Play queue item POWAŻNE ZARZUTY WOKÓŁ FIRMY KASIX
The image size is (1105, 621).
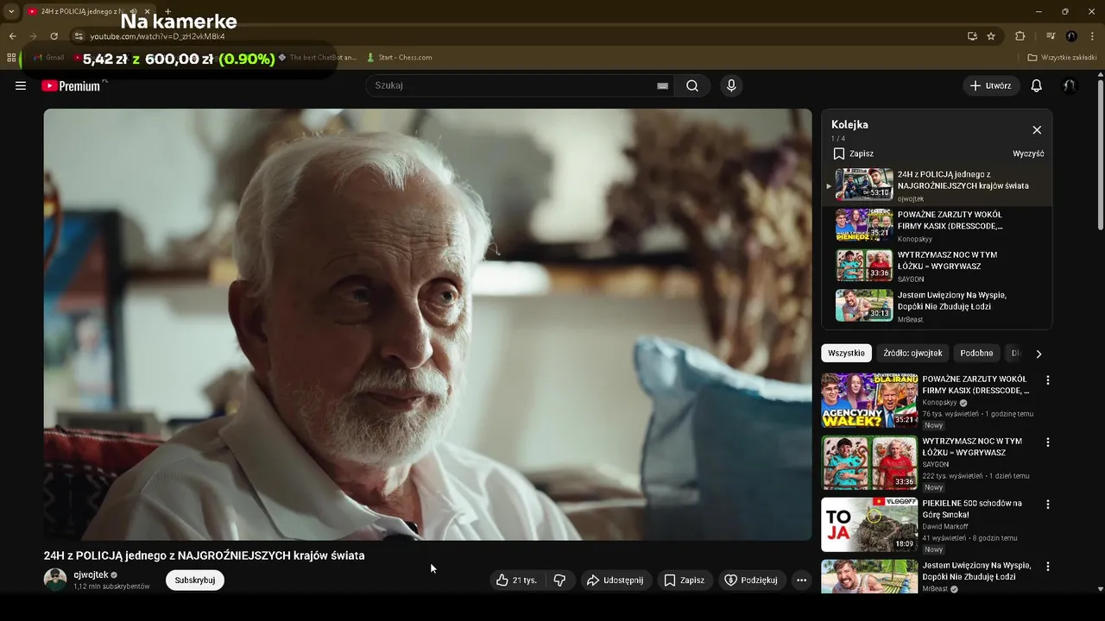point(937,226)
